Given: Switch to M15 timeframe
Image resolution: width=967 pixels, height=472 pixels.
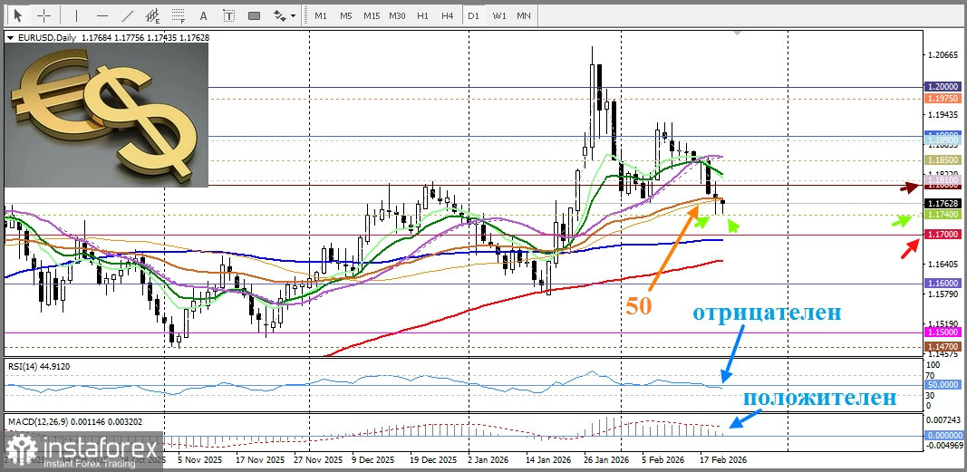Looking at the screenshot, I should click(372, 15).
